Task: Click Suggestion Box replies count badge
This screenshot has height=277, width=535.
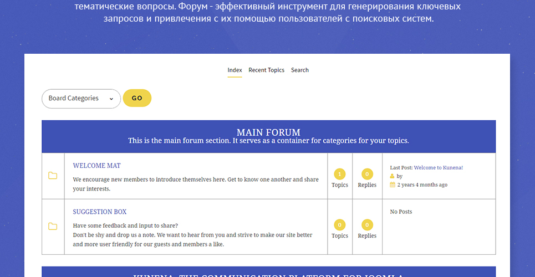Action: coord(367,225)
